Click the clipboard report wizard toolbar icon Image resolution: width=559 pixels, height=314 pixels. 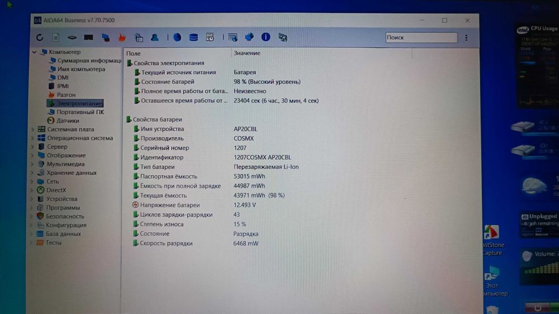point(139,37)
